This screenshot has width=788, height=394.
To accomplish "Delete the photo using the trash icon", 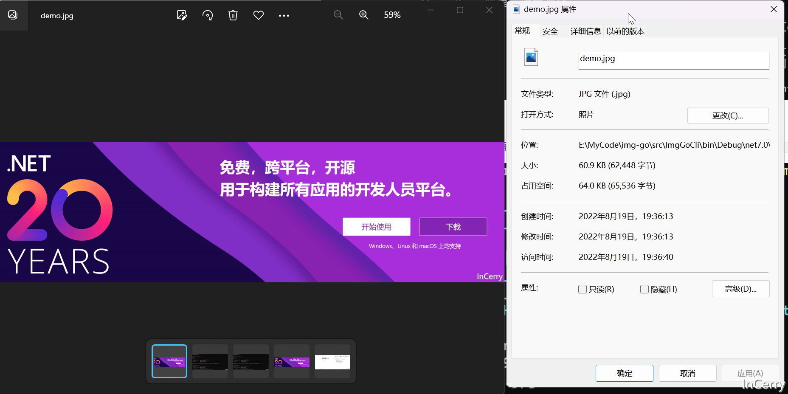I will pos(233,15).
